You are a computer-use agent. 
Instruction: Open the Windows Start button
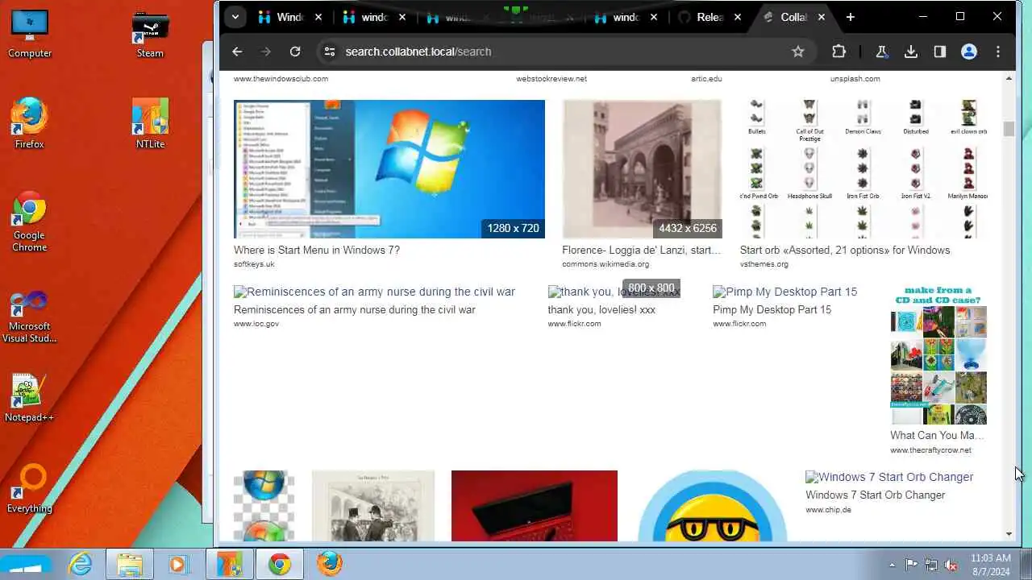click(x=26, y=565)
